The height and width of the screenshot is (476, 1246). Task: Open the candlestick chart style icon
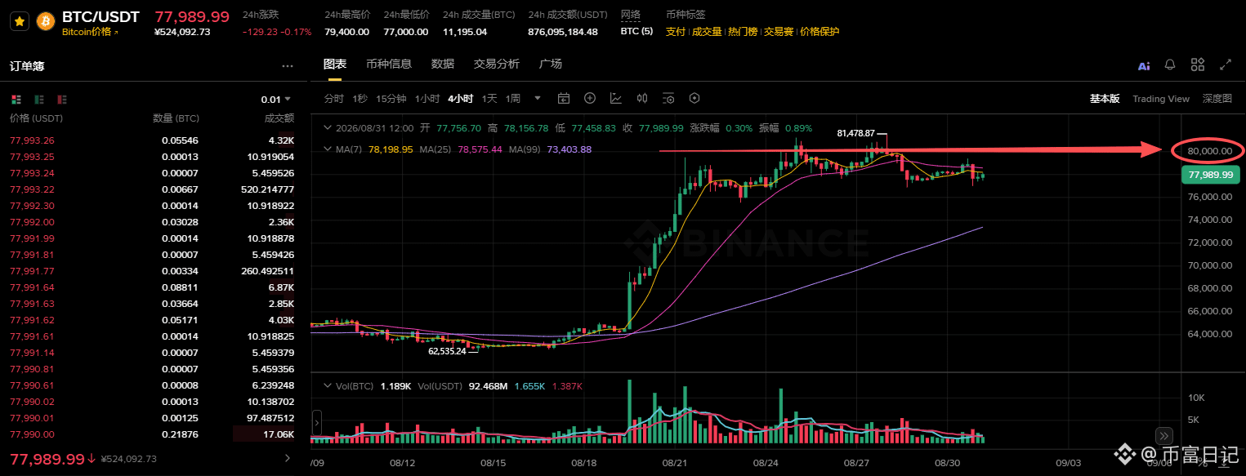click(x=642, y=99)
